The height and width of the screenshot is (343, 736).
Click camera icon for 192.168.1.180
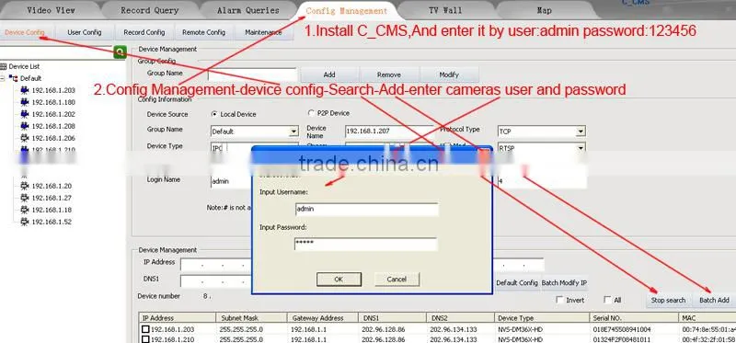(25, 102)
